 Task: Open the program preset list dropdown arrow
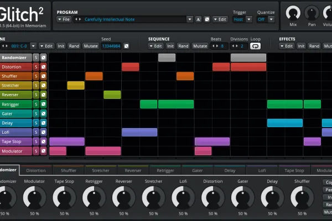(189, 19)
